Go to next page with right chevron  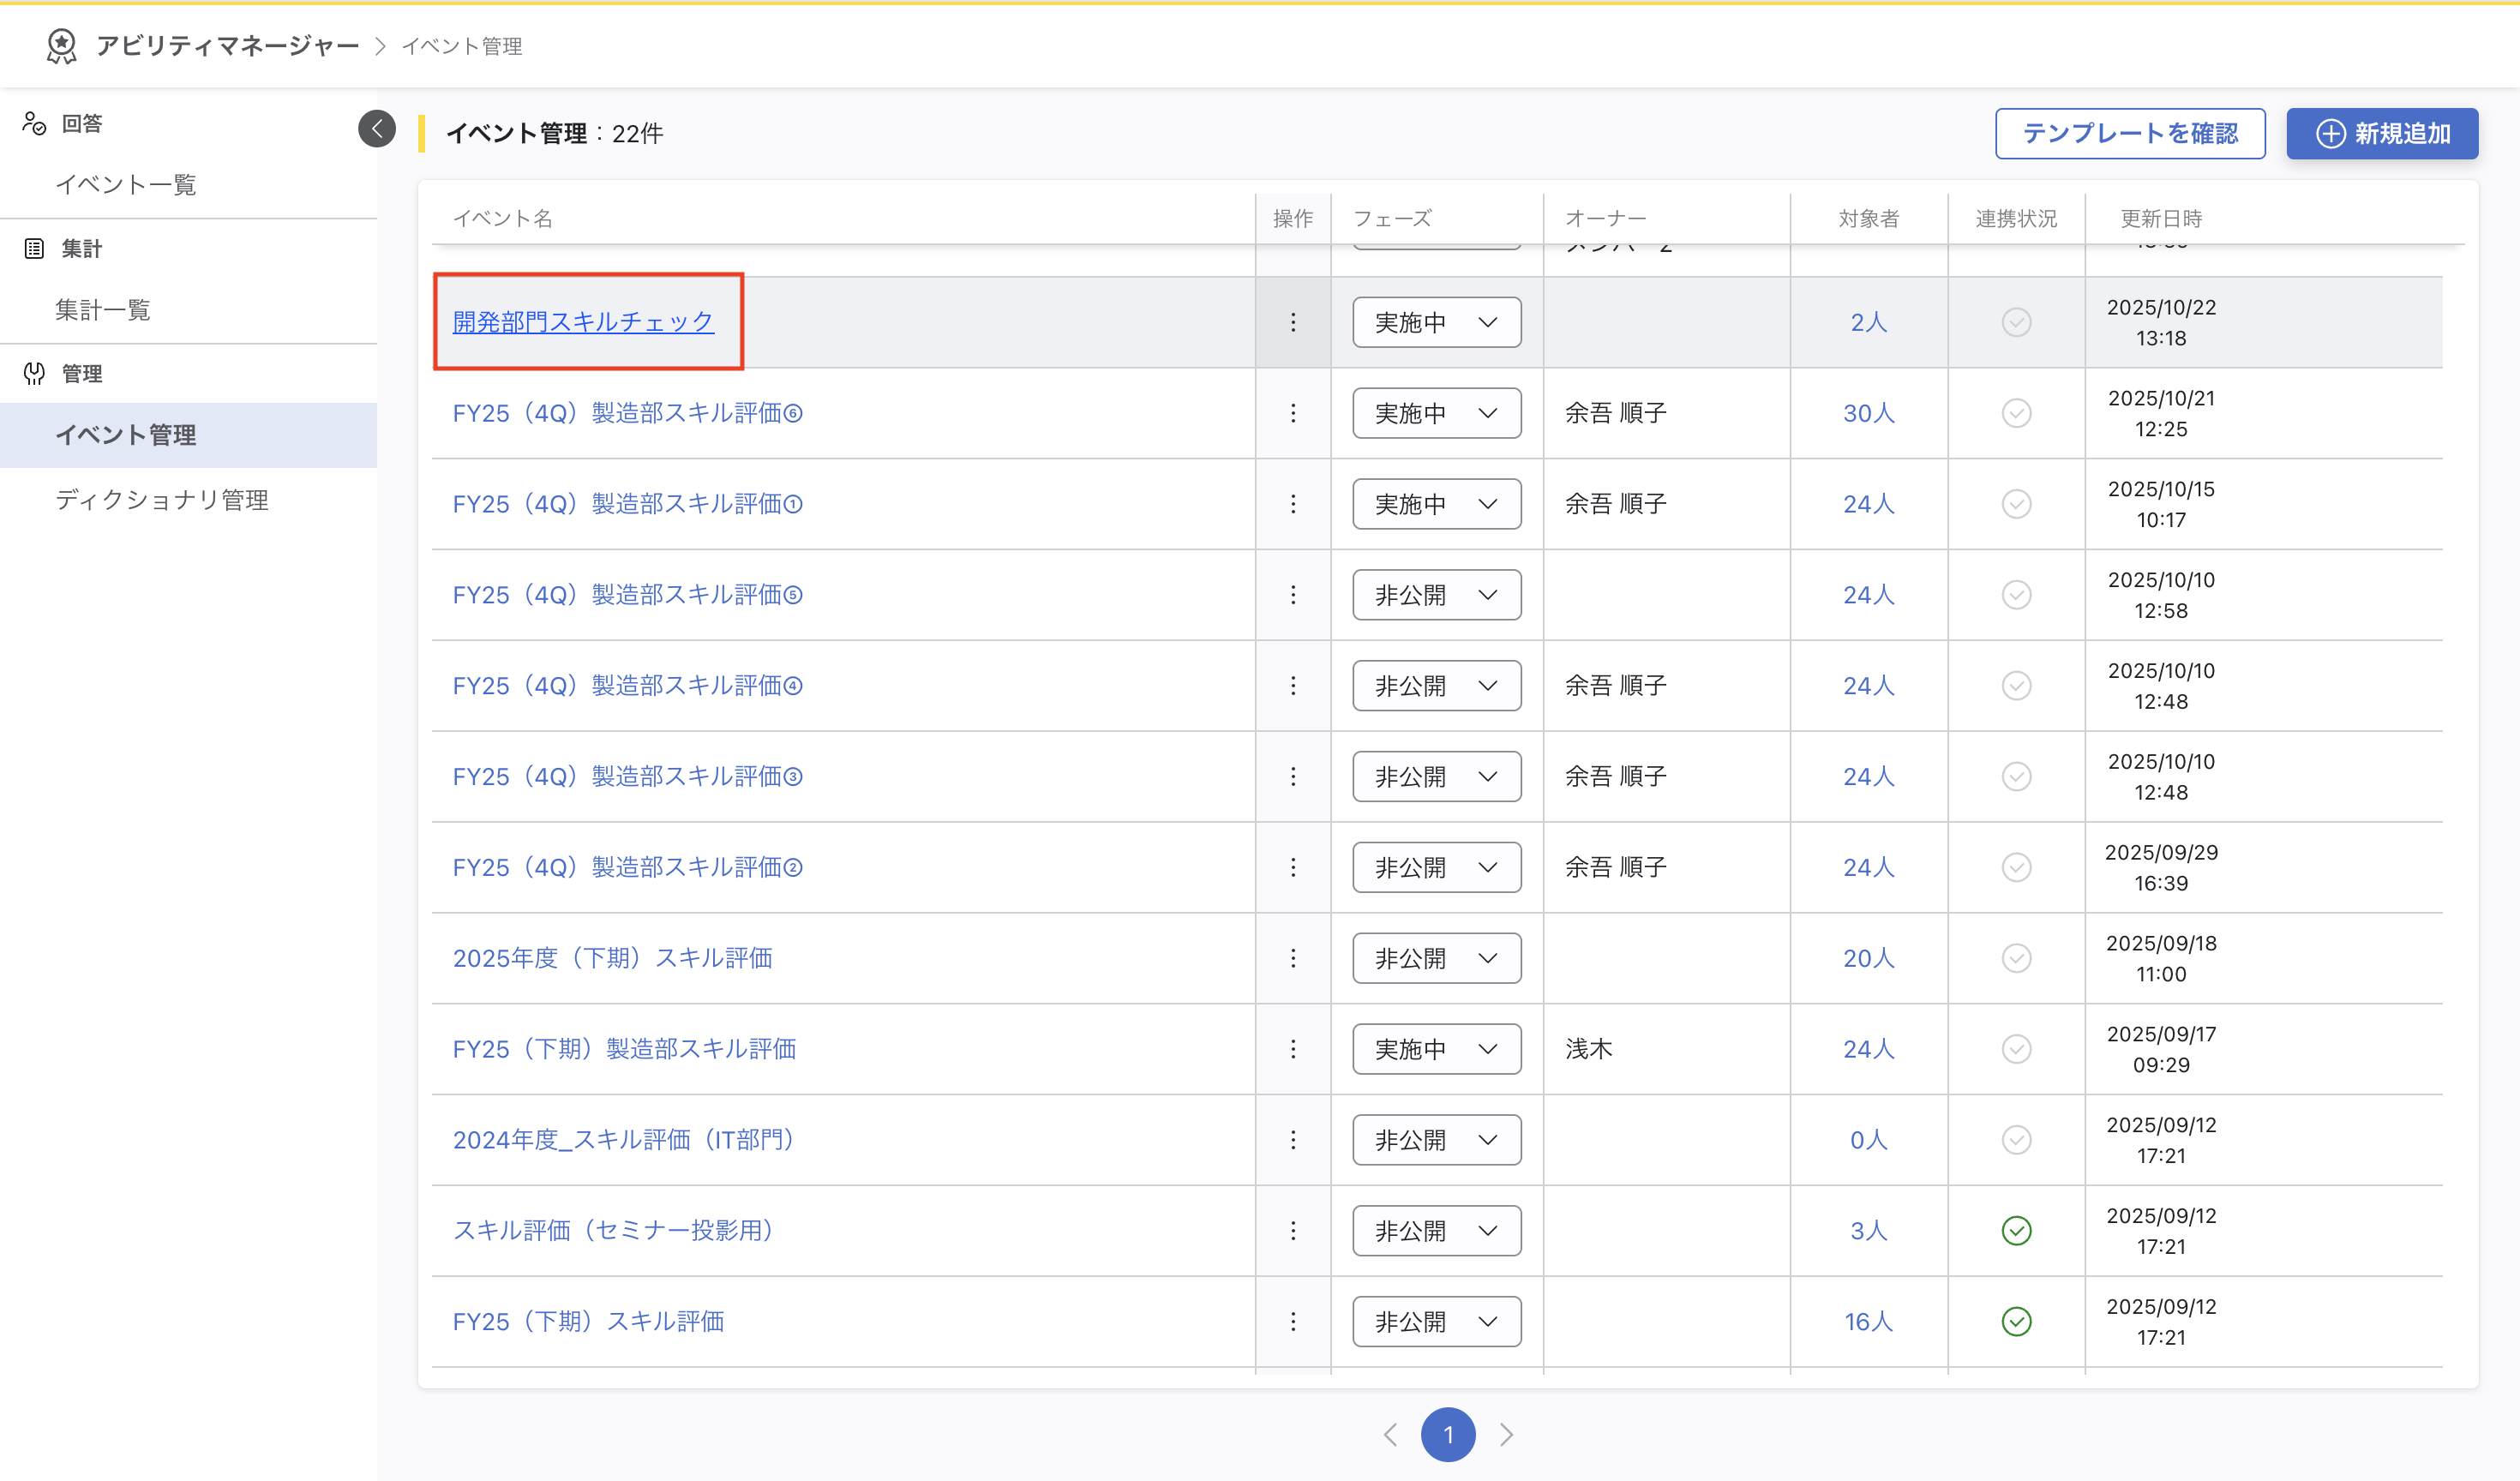[1506, 1435]
